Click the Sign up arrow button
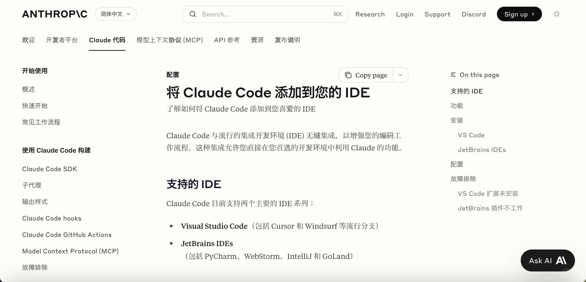 [x=519, y=14]
